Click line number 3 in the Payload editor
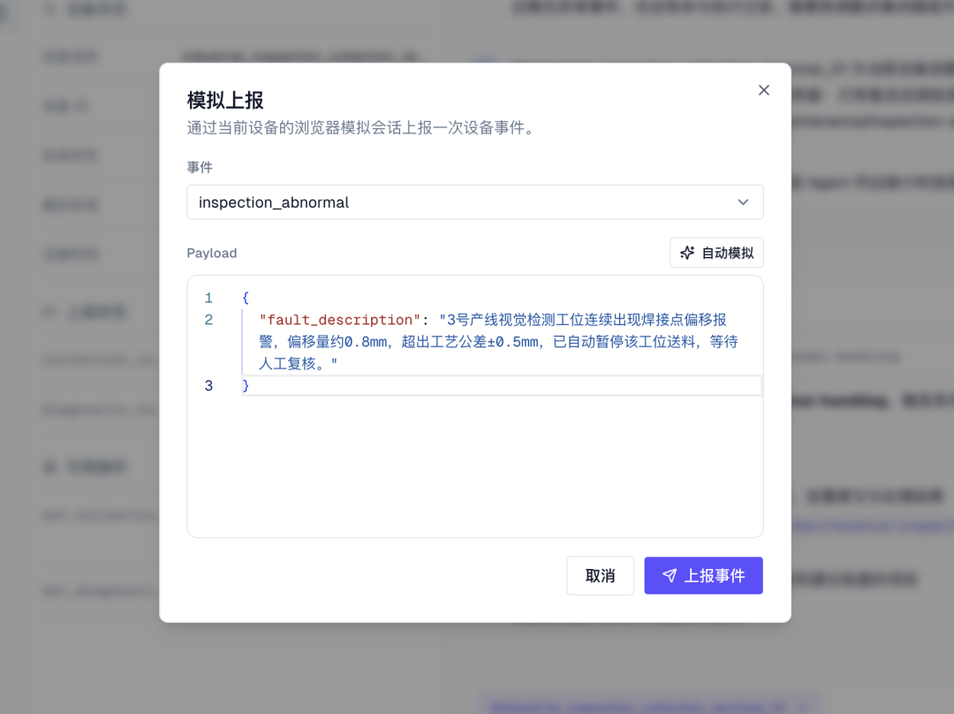954x714 pixels. point(208,385)
